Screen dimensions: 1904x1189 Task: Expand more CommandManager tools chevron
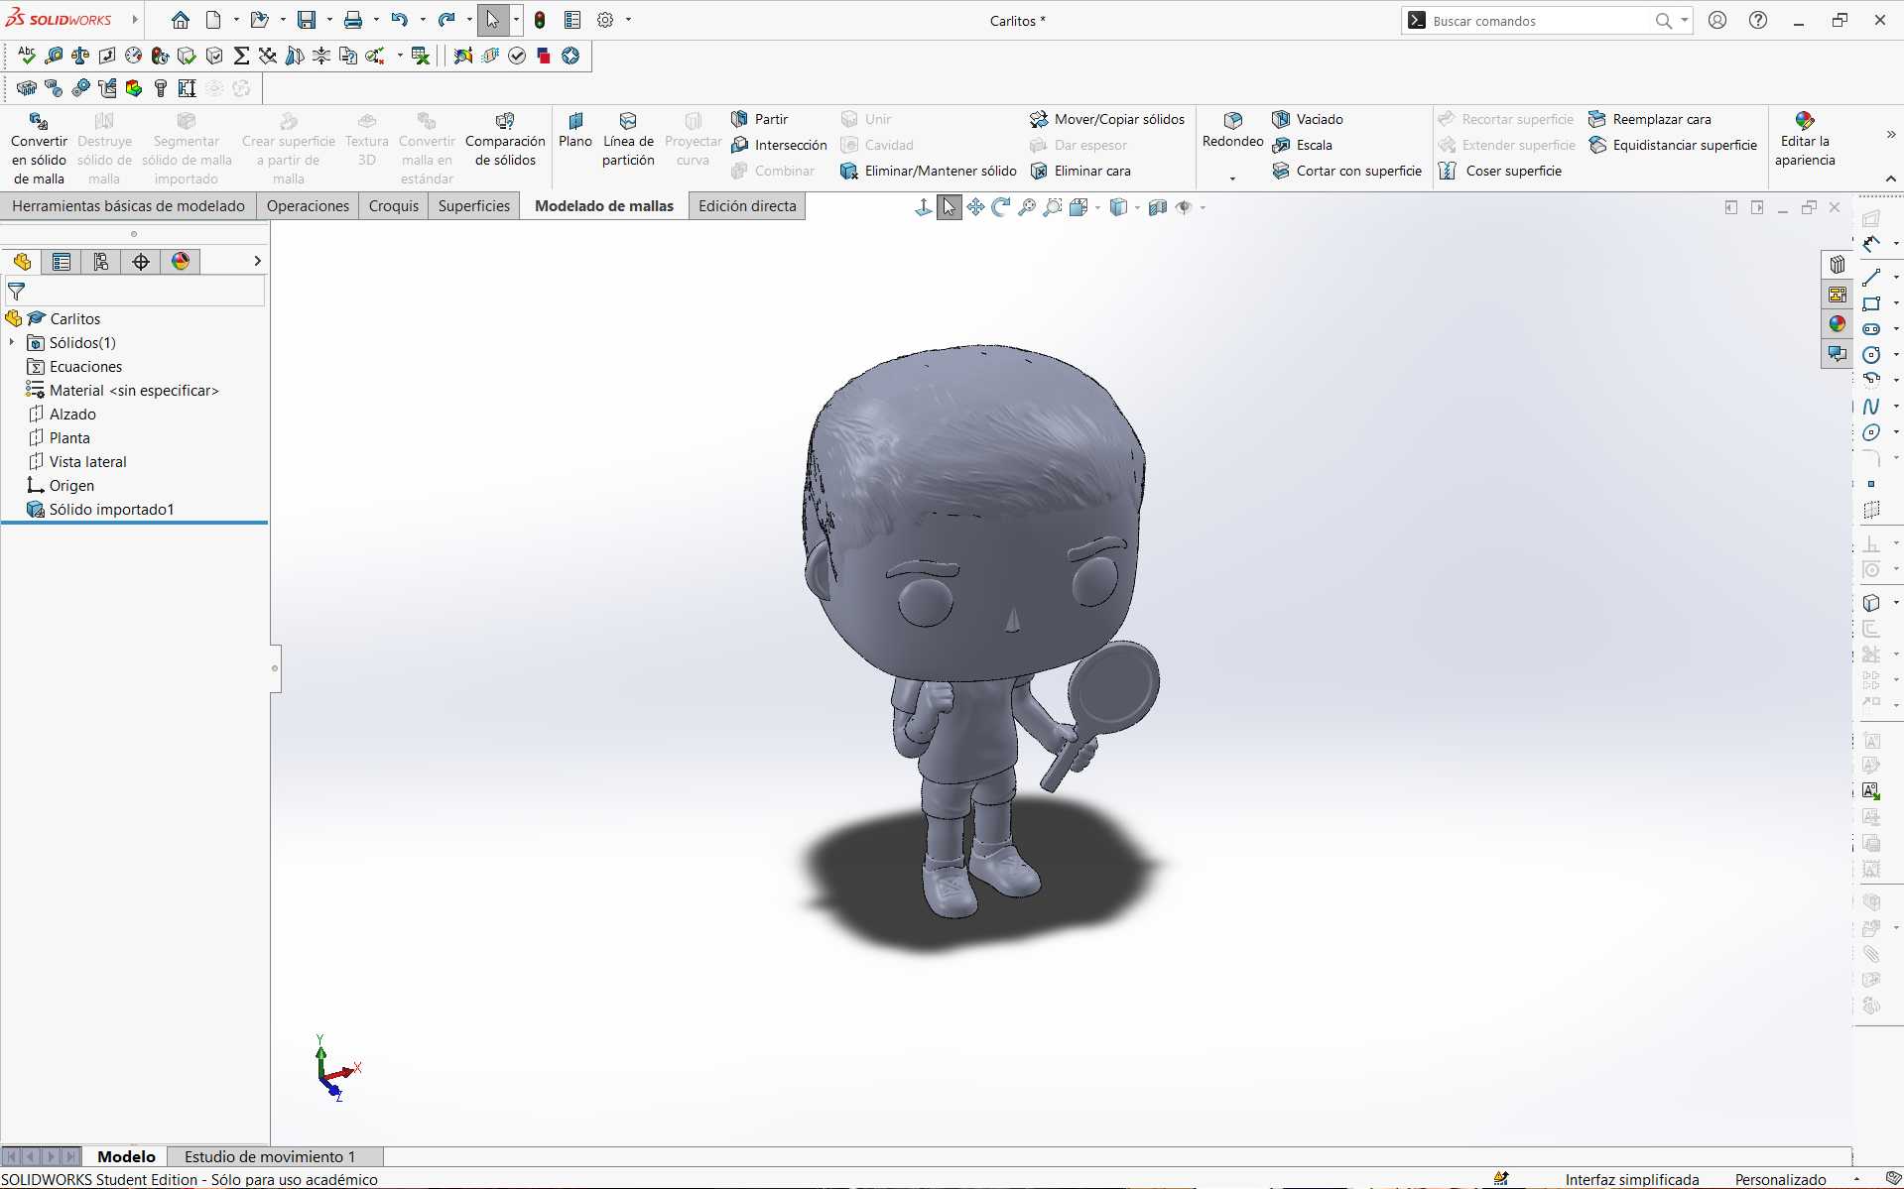[x=1890, y=135]
